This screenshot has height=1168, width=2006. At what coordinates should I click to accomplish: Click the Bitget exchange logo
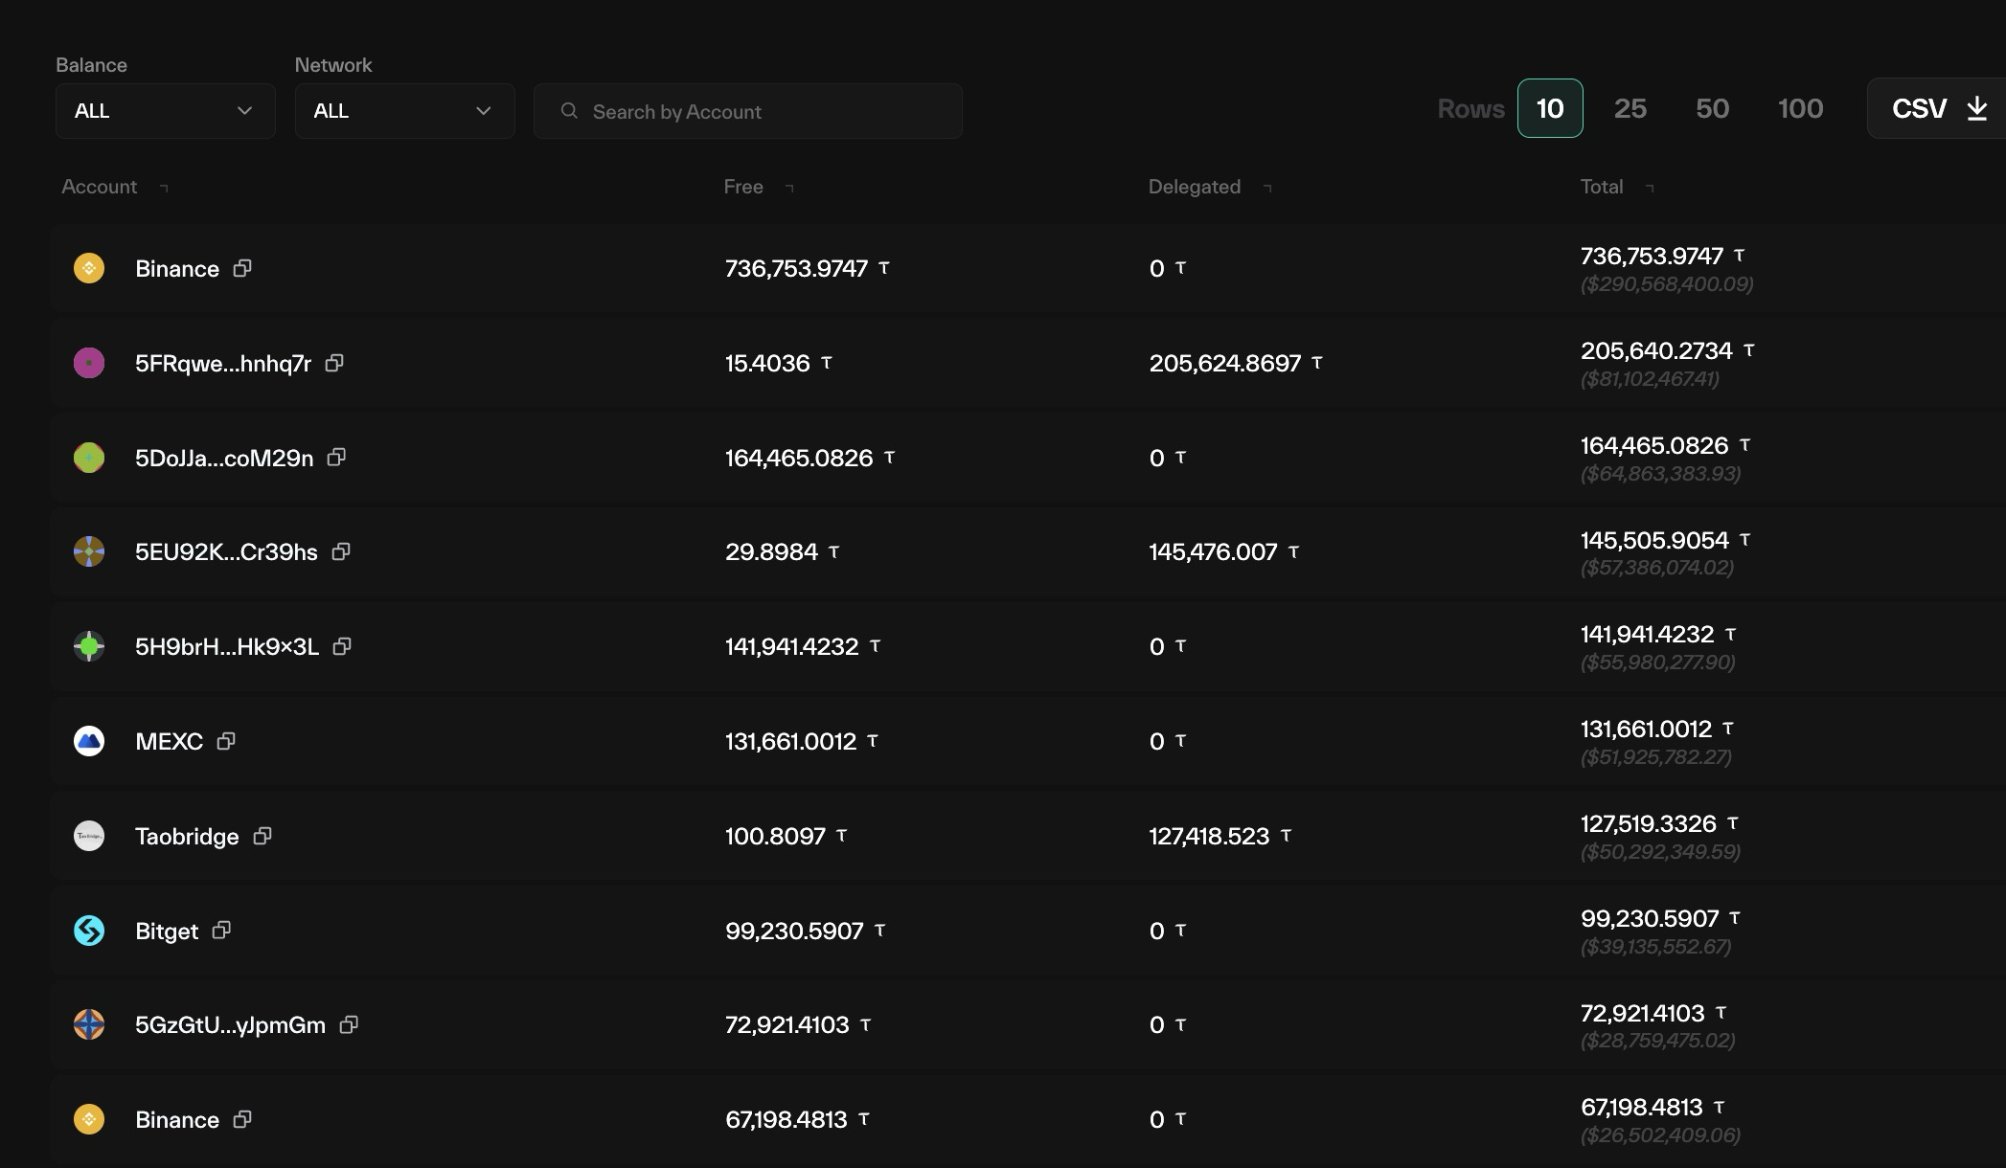coord(89,931)
